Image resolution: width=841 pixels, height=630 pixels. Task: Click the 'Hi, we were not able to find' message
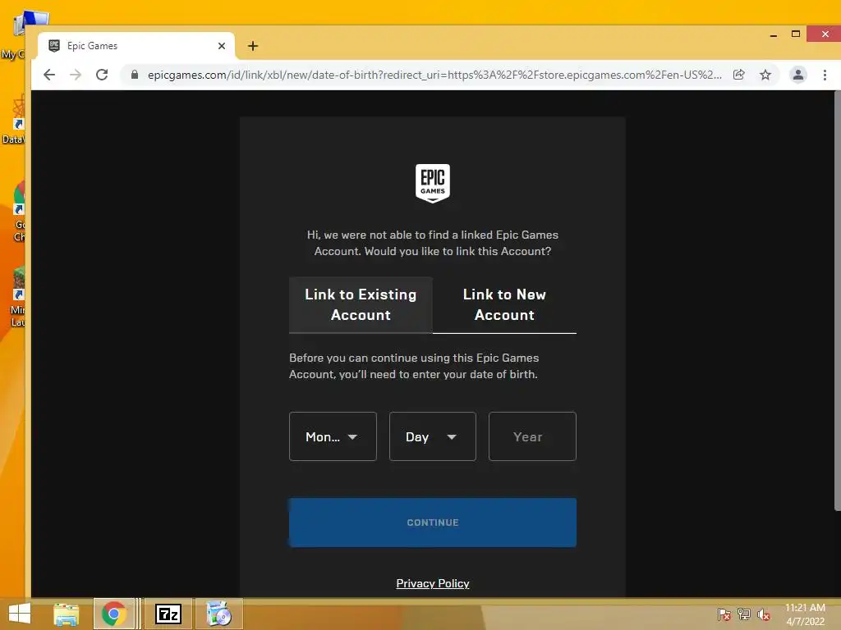point(433,243)
